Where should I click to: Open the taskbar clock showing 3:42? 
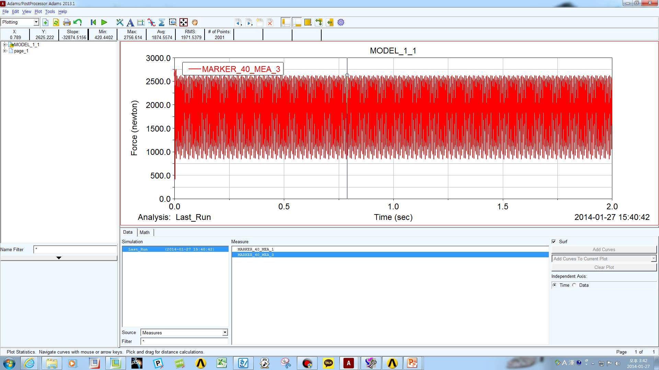pyautogui.click(x=638, y=363)
